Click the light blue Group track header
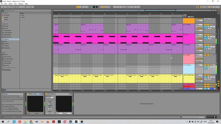The image size is (221, 124). tap(189, 69)
